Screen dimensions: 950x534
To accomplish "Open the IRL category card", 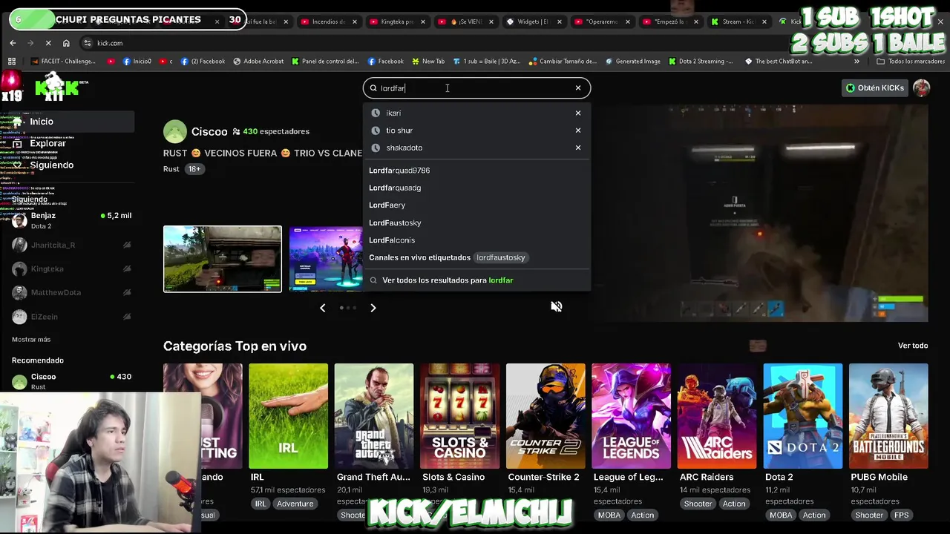I will pos(288,416).
